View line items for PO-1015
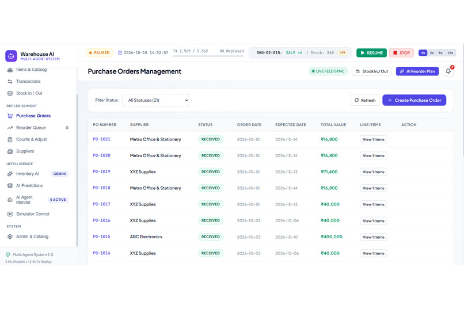The width and height of the screenshot is (464, 309). point(374,237)
